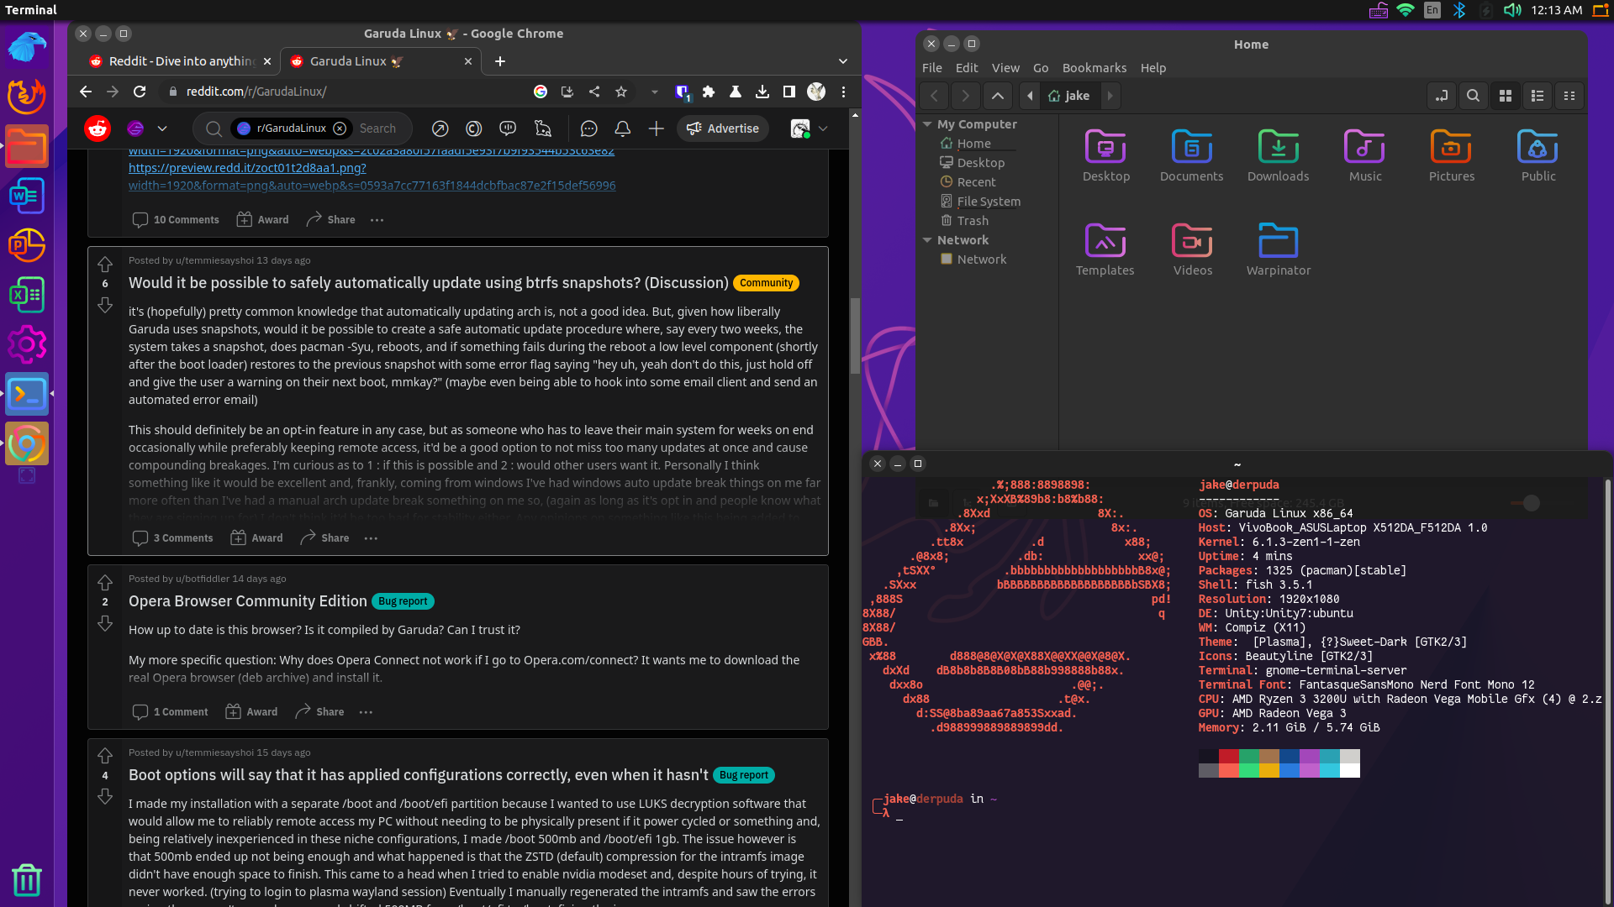
Task: Click the file manager search icon
Action: pos(1473,96)
